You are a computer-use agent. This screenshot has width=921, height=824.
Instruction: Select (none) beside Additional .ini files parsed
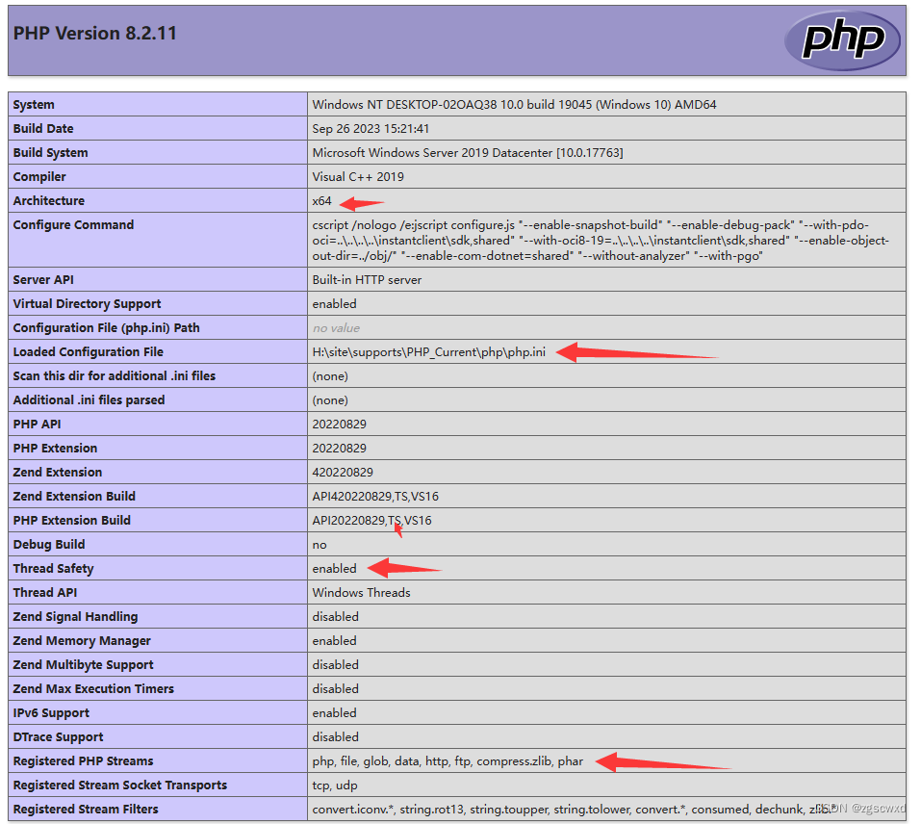point(330,399)
